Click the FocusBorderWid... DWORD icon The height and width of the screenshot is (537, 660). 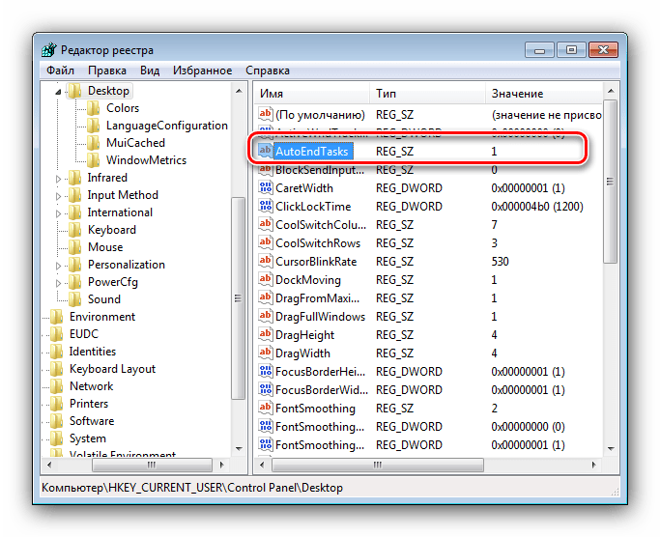click(x=265, y=389)
